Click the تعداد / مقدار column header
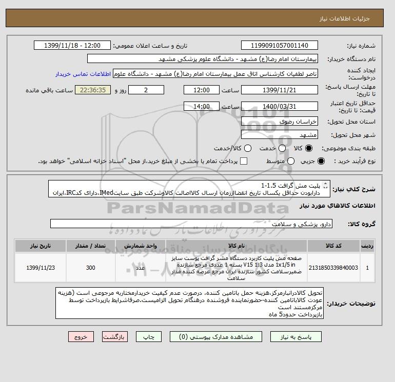395x382 pixels. [x=90, y=246]
